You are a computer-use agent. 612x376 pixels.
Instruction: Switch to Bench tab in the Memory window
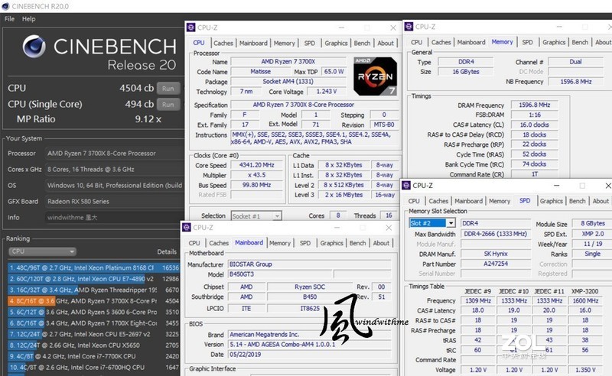tap(580, 42)
